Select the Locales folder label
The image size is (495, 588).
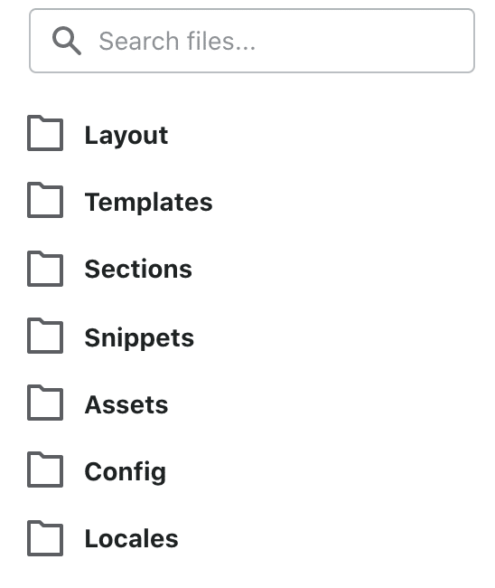(131, 538)
